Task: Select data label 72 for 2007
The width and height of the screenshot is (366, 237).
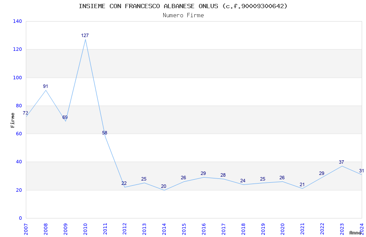Action: (25, 113)
